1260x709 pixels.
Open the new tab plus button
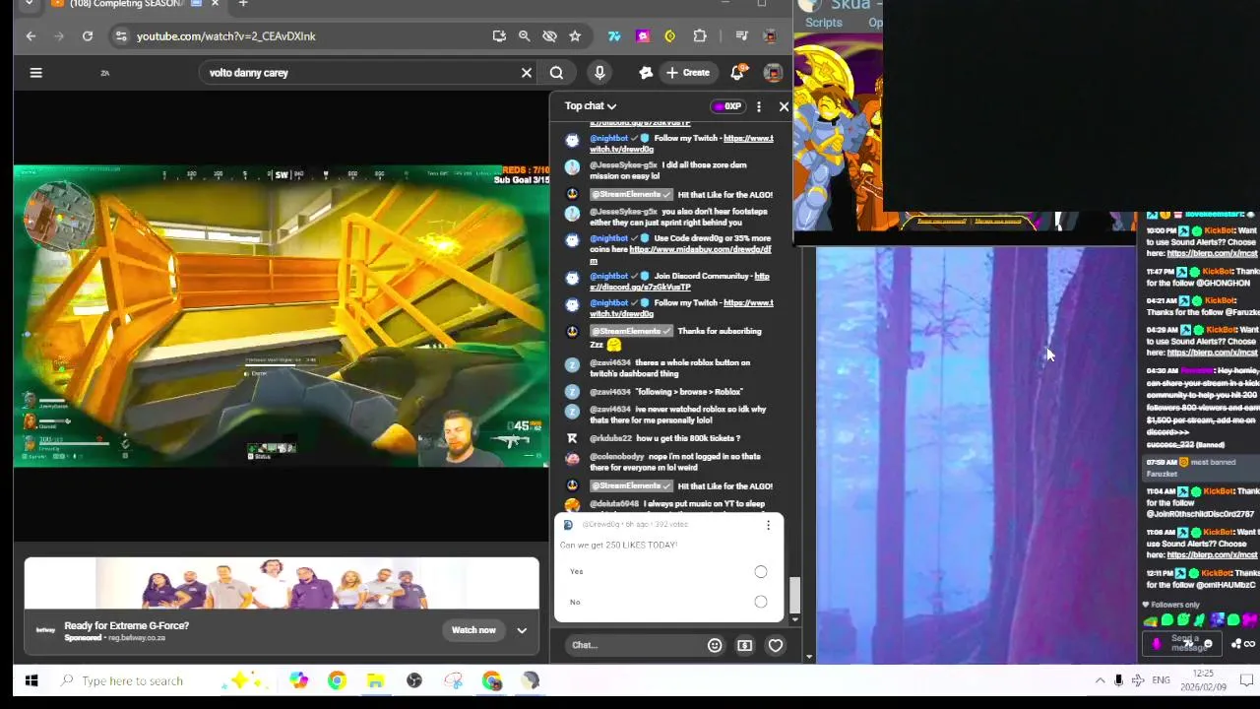pyautogui.click(x=243, y=4)
